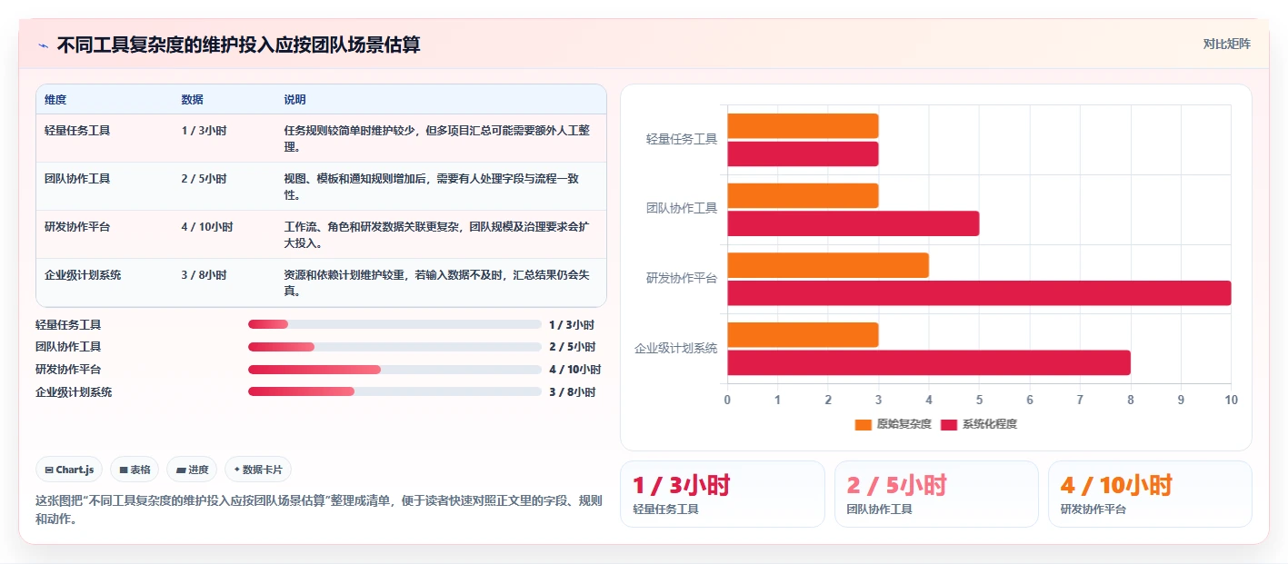Open the 2 / 5小时 data card

point(936,494)
